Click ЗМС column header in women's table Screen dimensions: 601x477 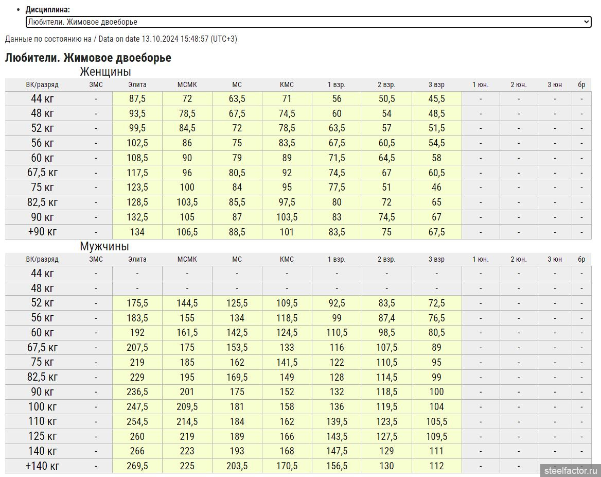click(96, 85)
